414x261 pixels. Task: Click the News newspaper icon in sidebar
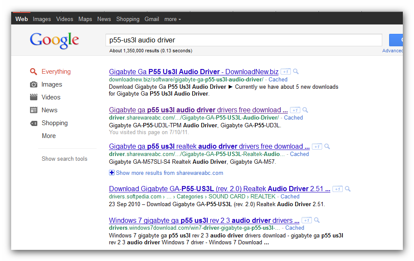pos(33,110)
